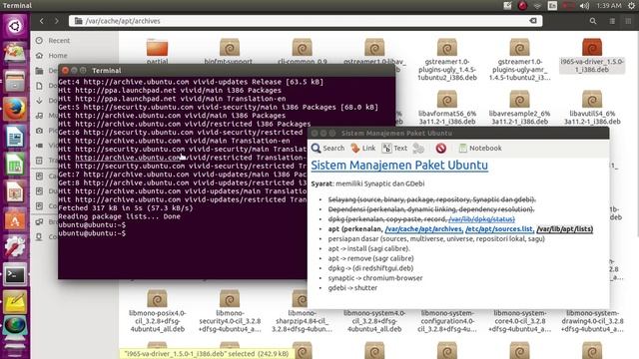
Task: Select the gstreamer1.0-plugins-ugly-amr package file
Action: click(x=519, y=59)
